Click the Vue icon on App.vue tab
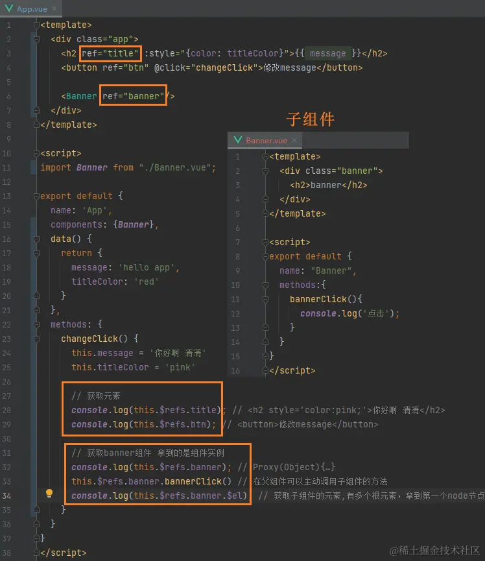This screenshot has height=561, width=485. tap(9, 8)
